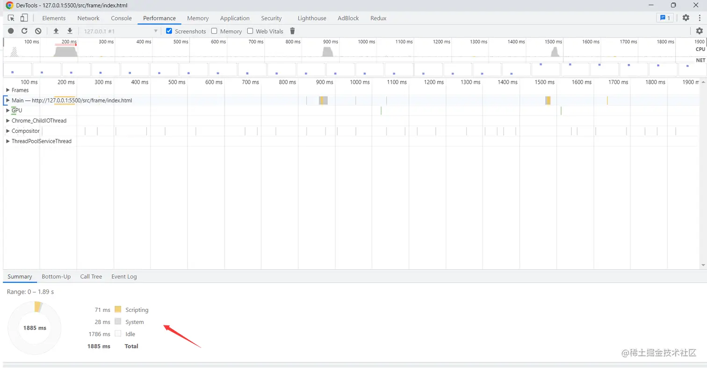Image resolution: width=707 pixels, height=368 pixels.
Task: Click the Chrome icon in the title bar
Action: (9, 5)
